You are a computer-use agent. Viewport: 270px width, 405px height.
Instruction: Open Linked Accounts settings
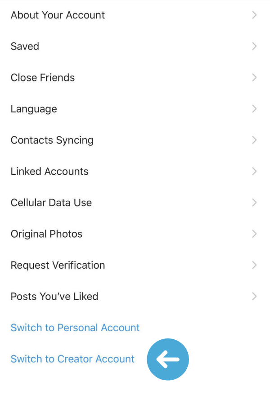135,171
